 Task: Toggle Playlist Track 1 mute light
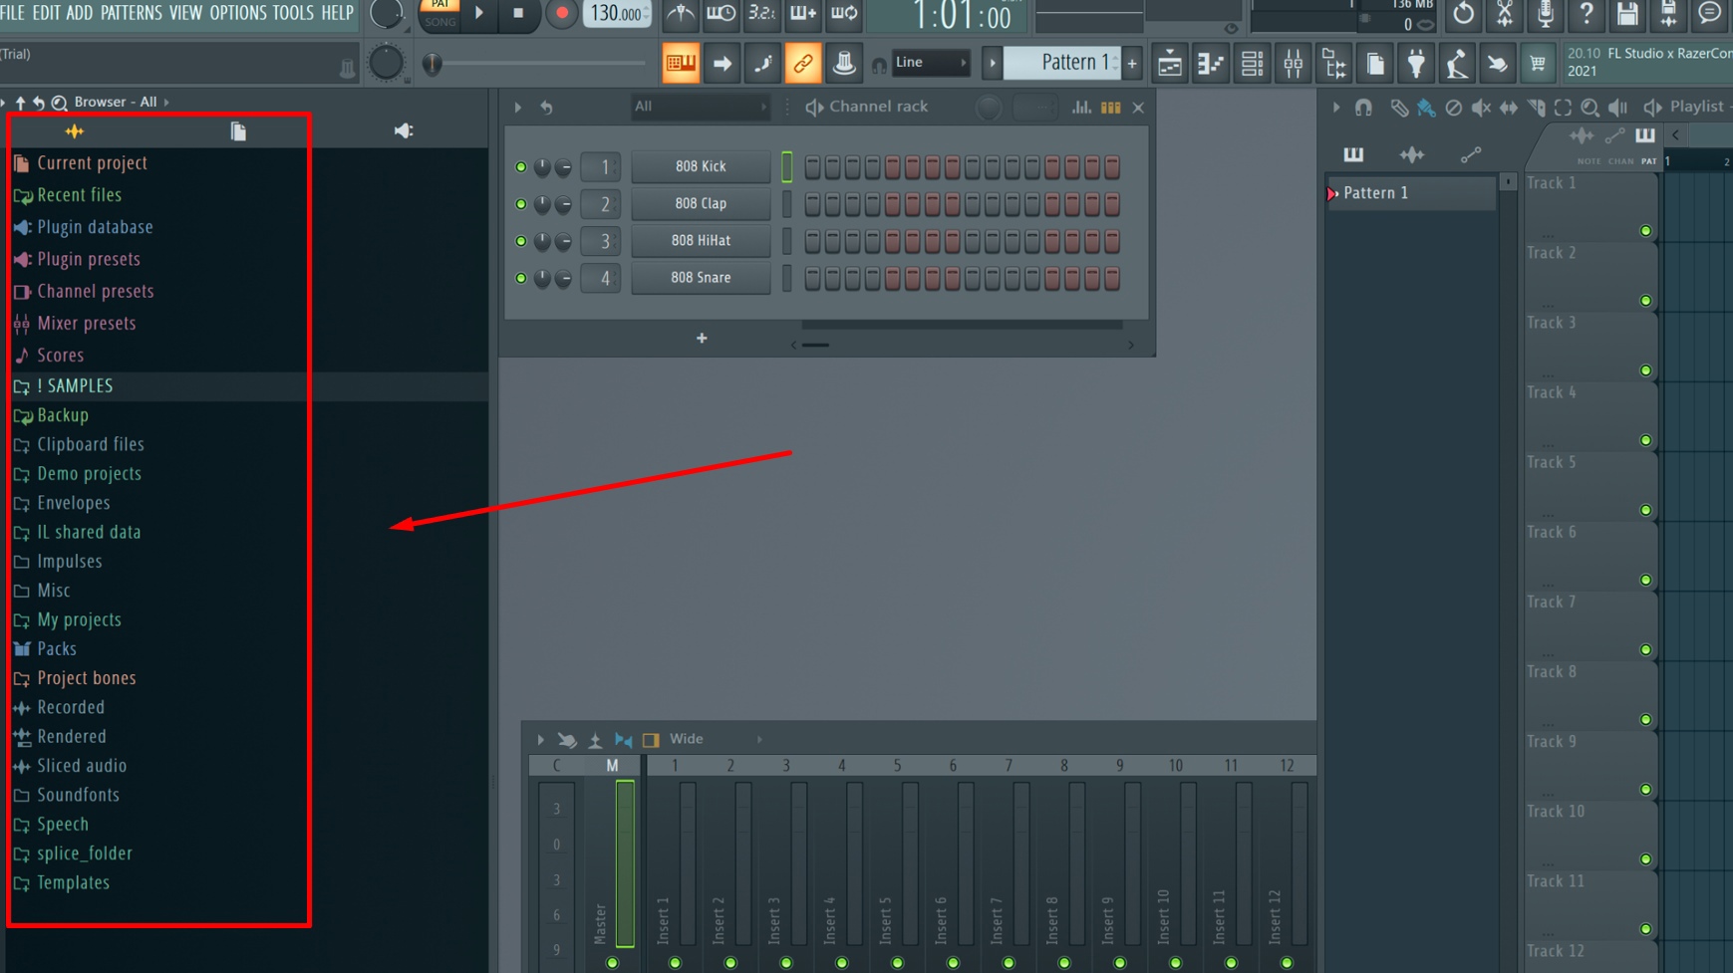coord(1645,231)
